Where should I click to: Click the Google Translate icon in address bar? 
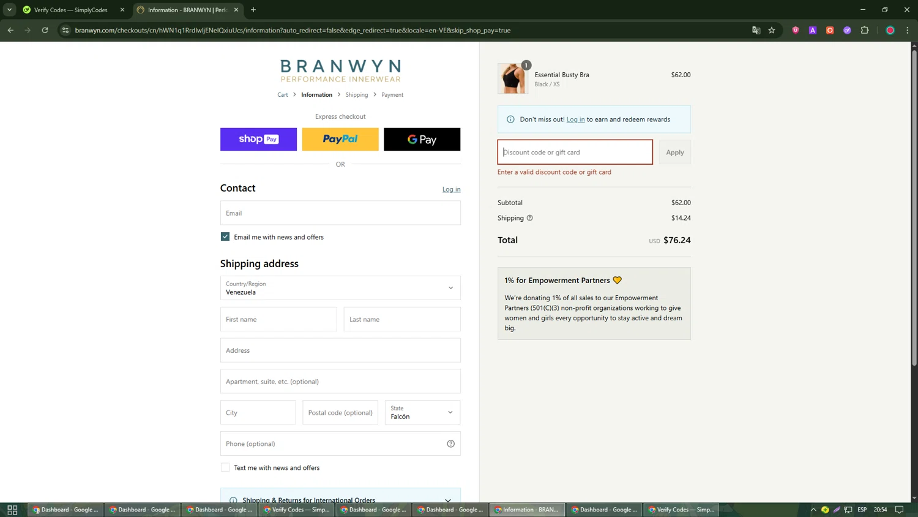[x=756, y=30]
